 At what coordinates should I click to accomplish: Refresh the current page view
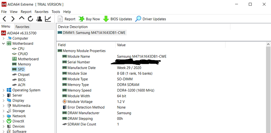pyautogui.click(x=30, y=19)
